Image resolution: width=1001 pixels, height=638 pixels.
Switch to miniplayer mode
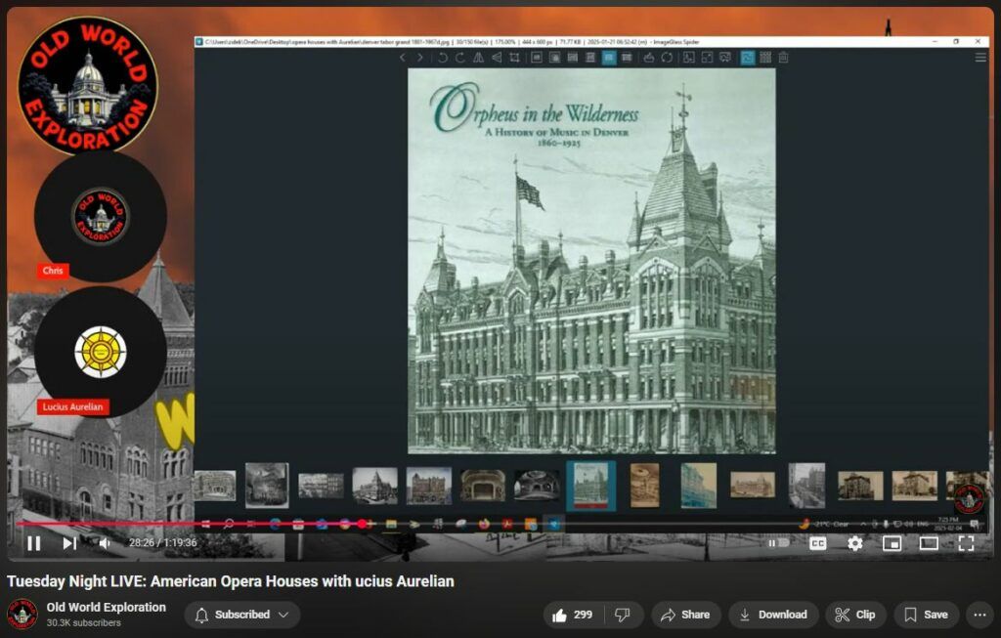tap(892, 543)
